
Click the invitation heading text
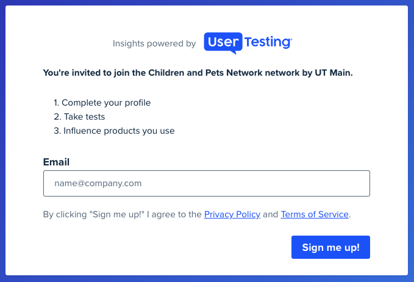[x=198, y=73]
